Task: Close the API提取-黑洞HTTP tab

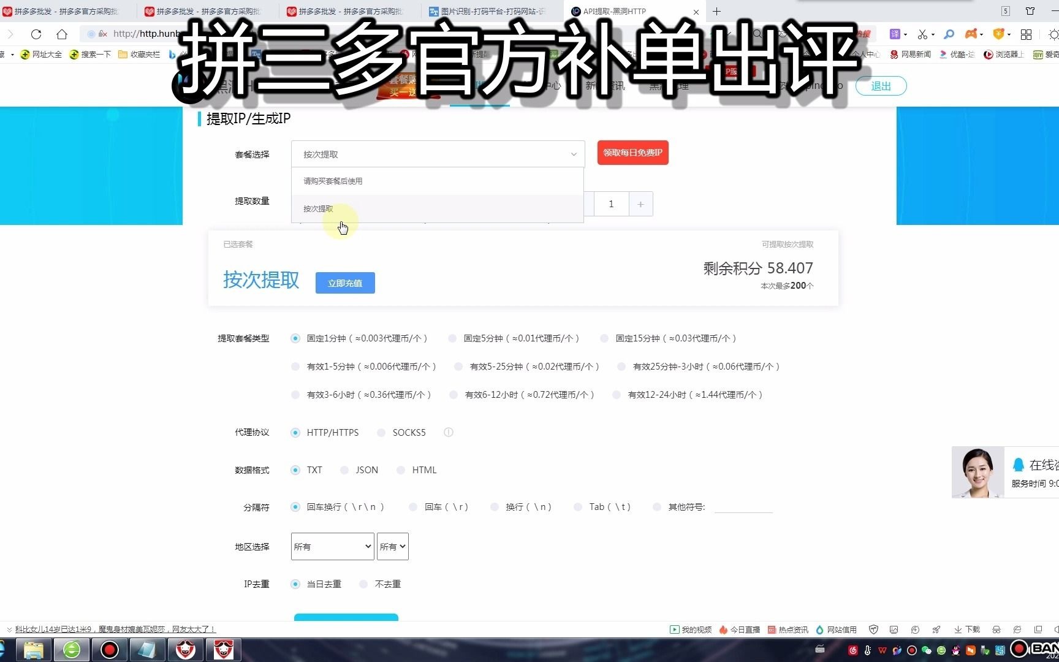Action: click(x=696, y=12)
